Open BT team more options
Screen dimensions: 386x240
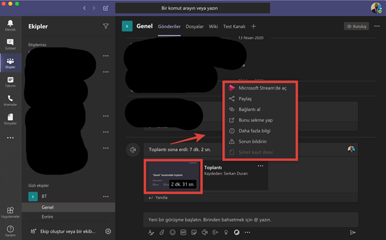[106, 196]
